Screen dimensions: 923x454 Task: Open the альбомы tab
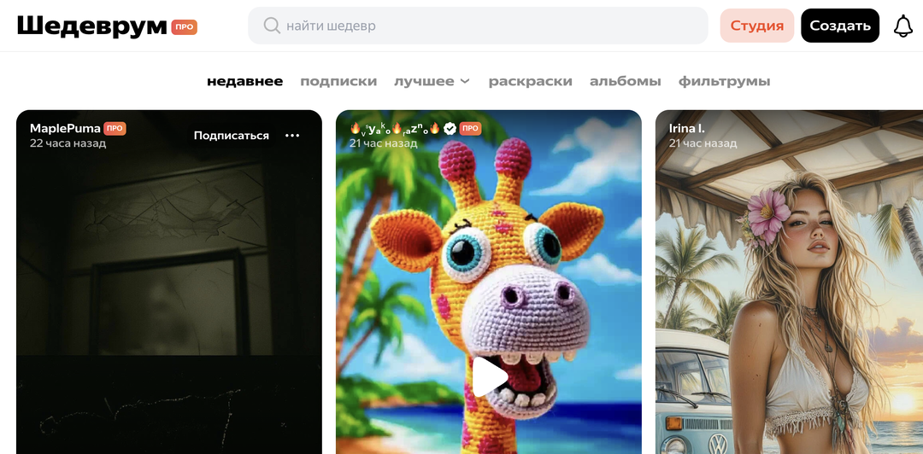click(x=625, y=81)
